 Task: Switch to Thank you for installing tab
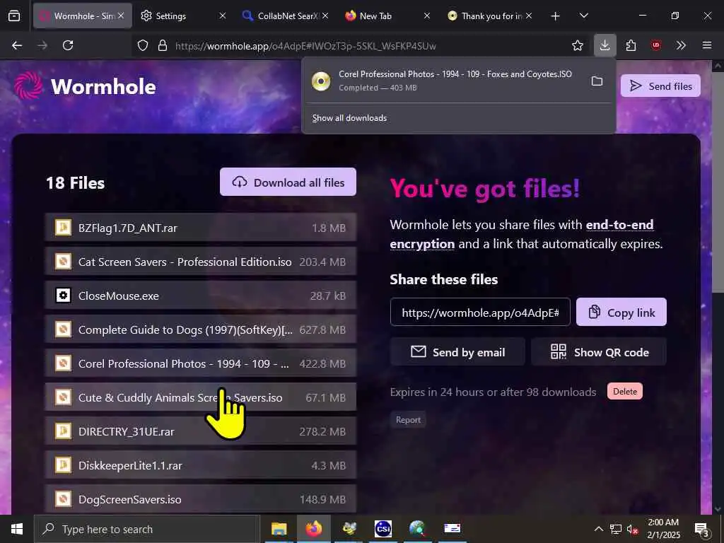(x=489, y=16)
